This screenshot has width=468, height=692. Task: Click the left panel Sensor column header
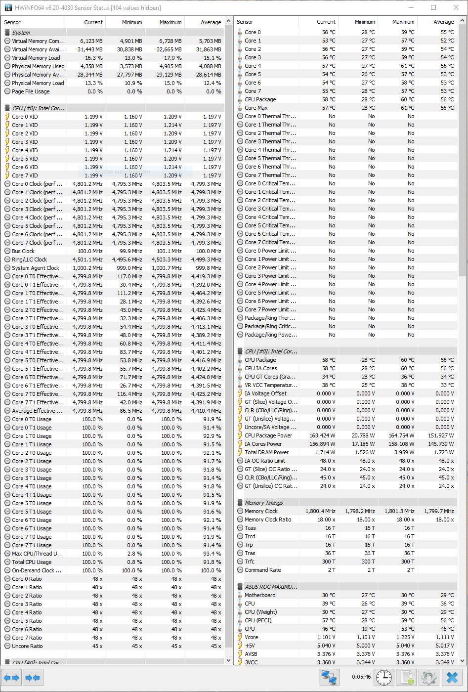(x=34, y=22)
